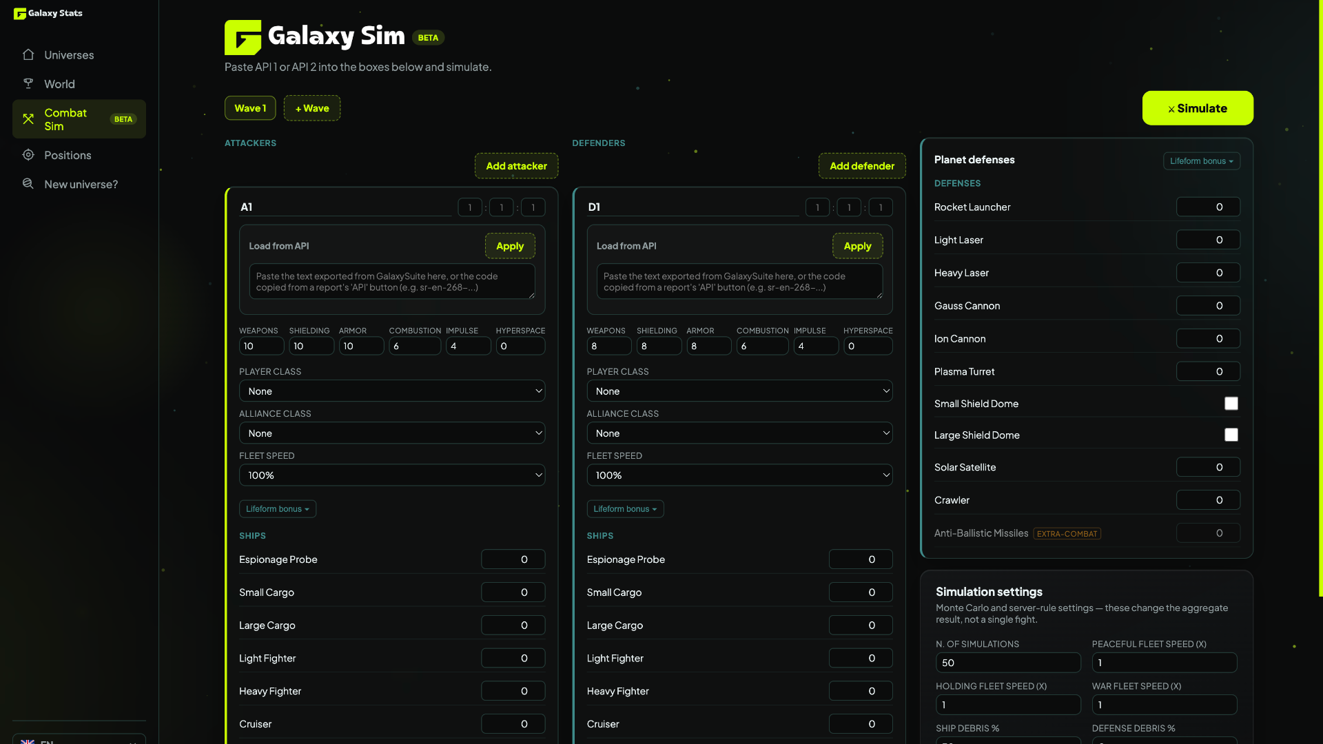Screen dimensions: 1323x744
Task: Open attacker A1 Fleet Speed dropdown
Action: pyautogui.click(x=392, y=475)
